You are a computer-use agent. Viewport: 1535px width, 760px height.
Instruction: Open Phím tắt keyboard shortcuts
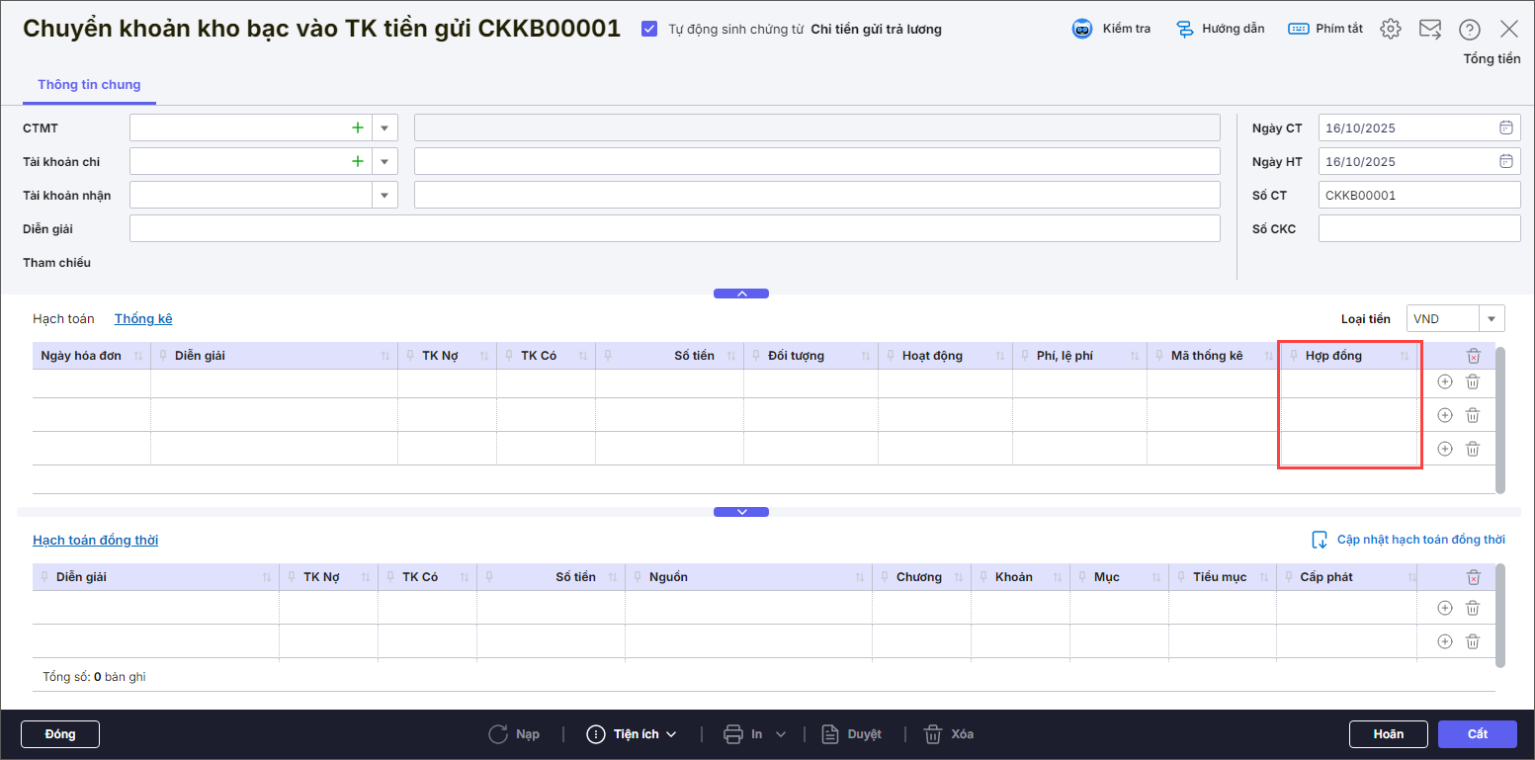[1299, 29]
